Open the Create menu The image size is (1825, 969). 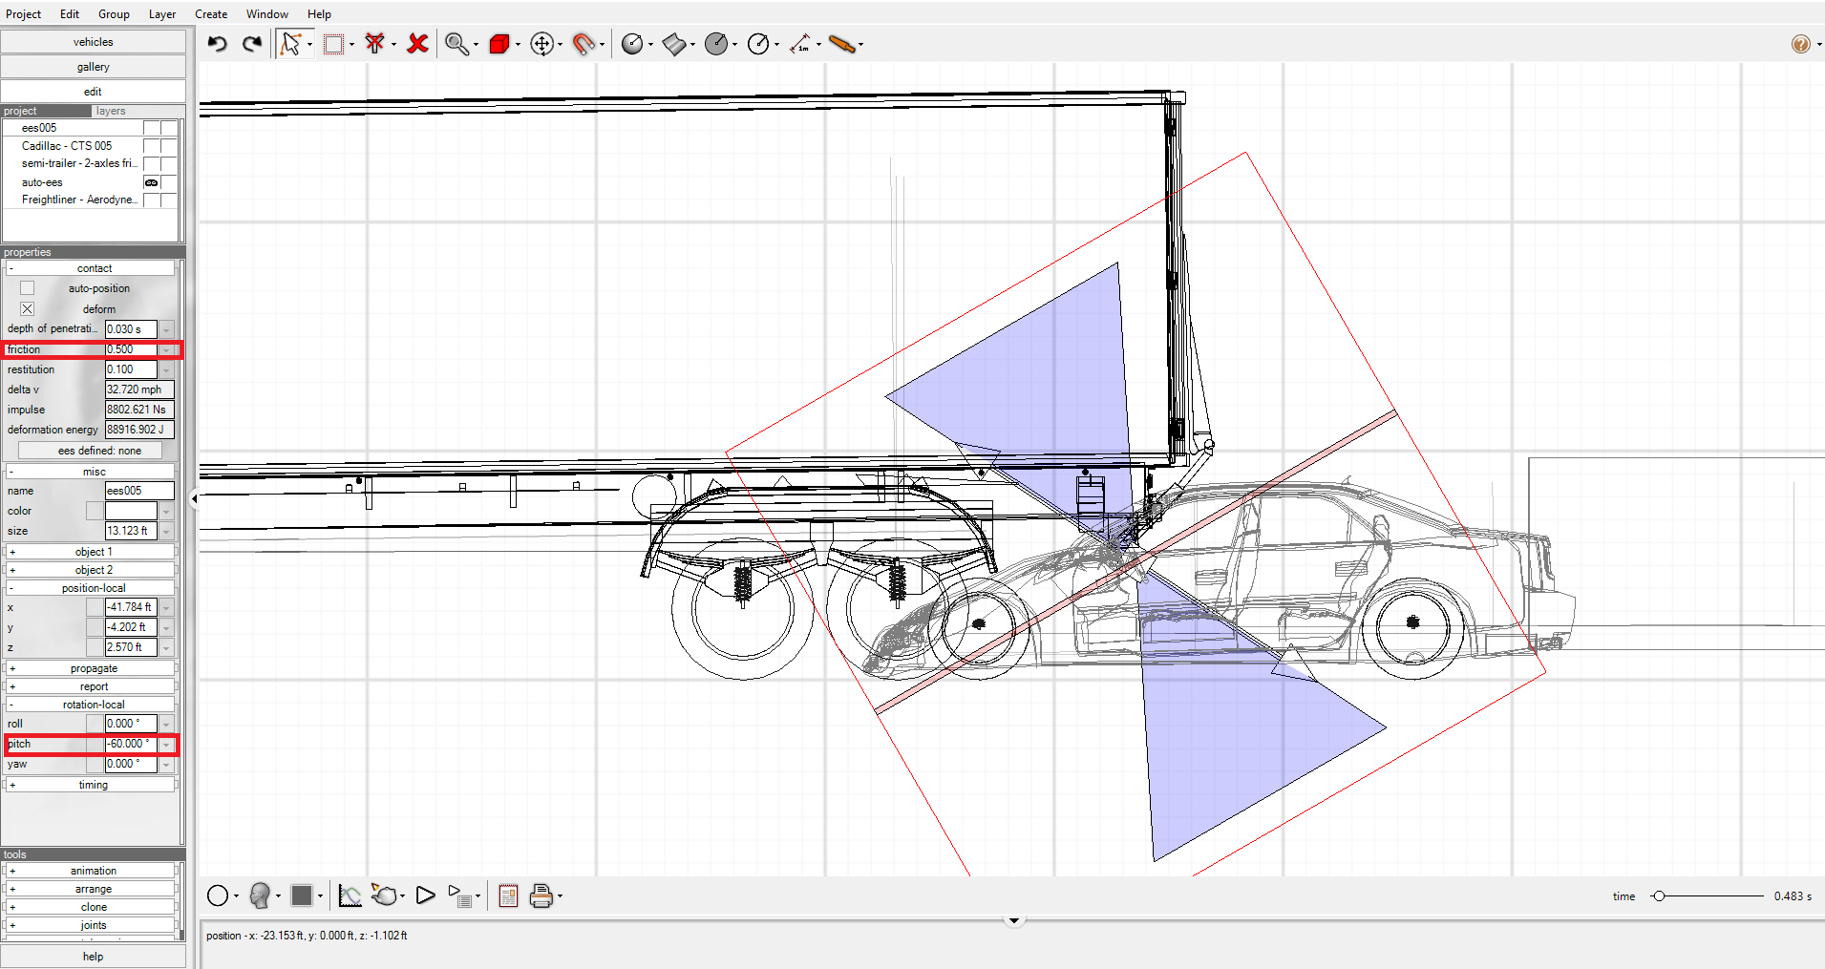[211, 14]
